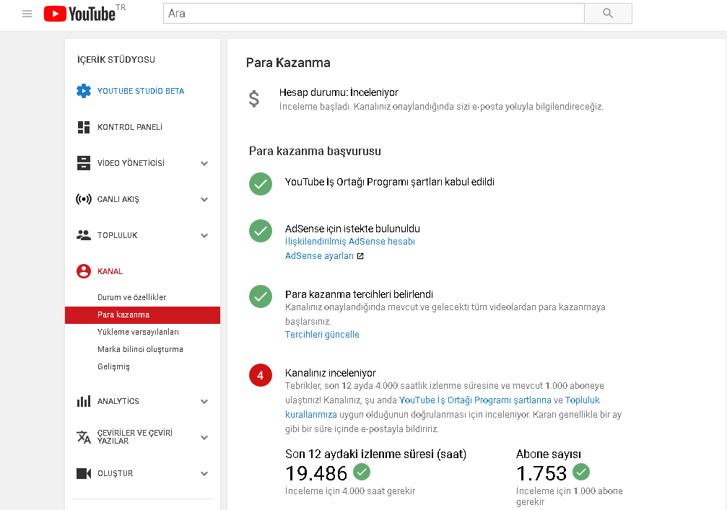Viewport: 727px width, 510px height.
Task: Click the Topluluk people icon
Action: [84, 235]
